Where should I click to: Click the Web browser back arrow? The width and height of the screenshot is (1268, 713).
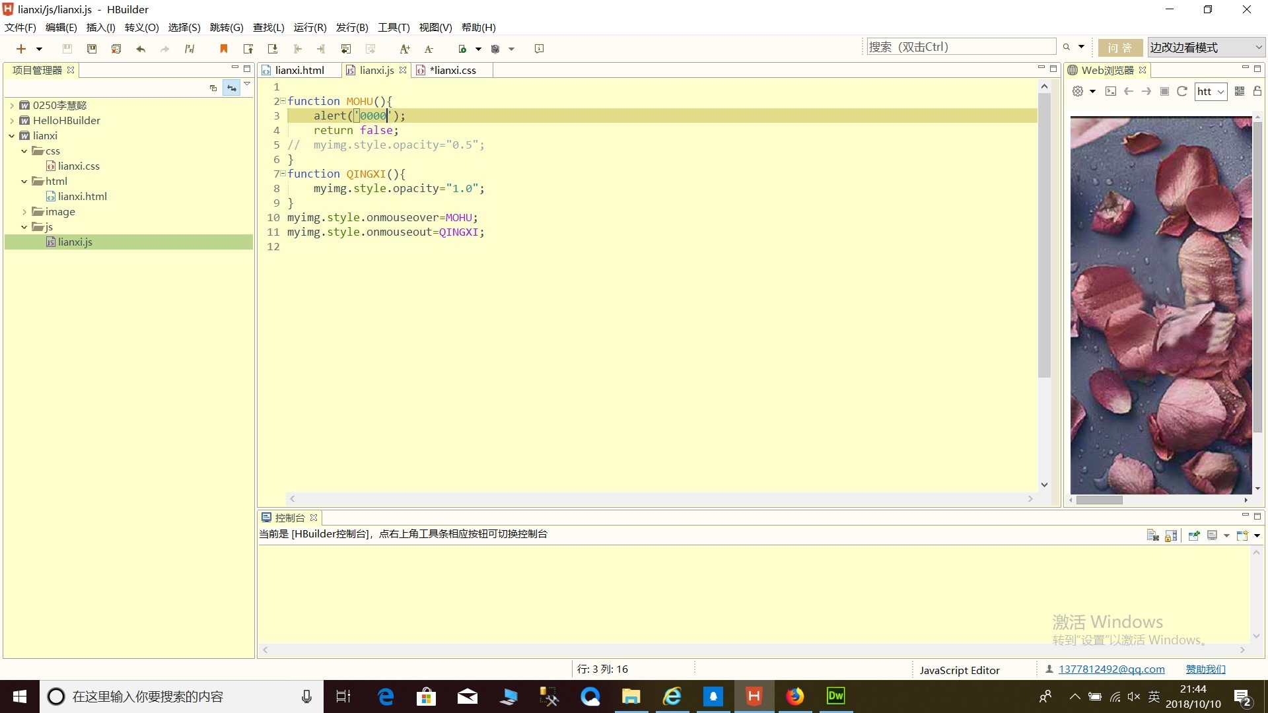tap(1129, 91)
